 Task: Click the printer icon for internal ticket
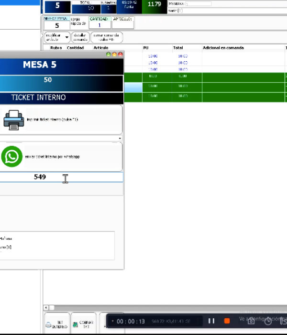[x=13, y=120]
